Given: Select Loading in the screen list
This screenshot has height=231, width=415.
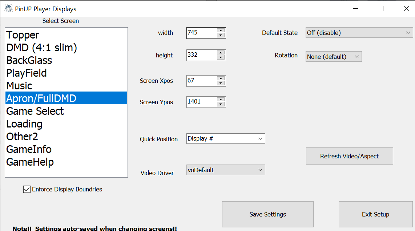Looking at the screenshot, I should coord(66,123).
